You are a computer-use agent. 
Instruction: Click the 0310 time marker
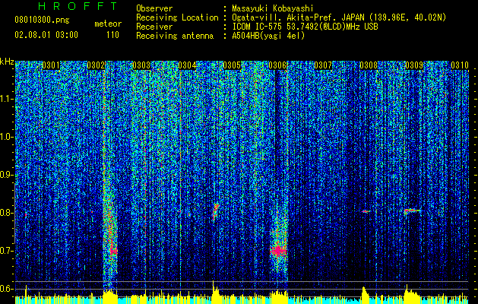coord(460,65)
